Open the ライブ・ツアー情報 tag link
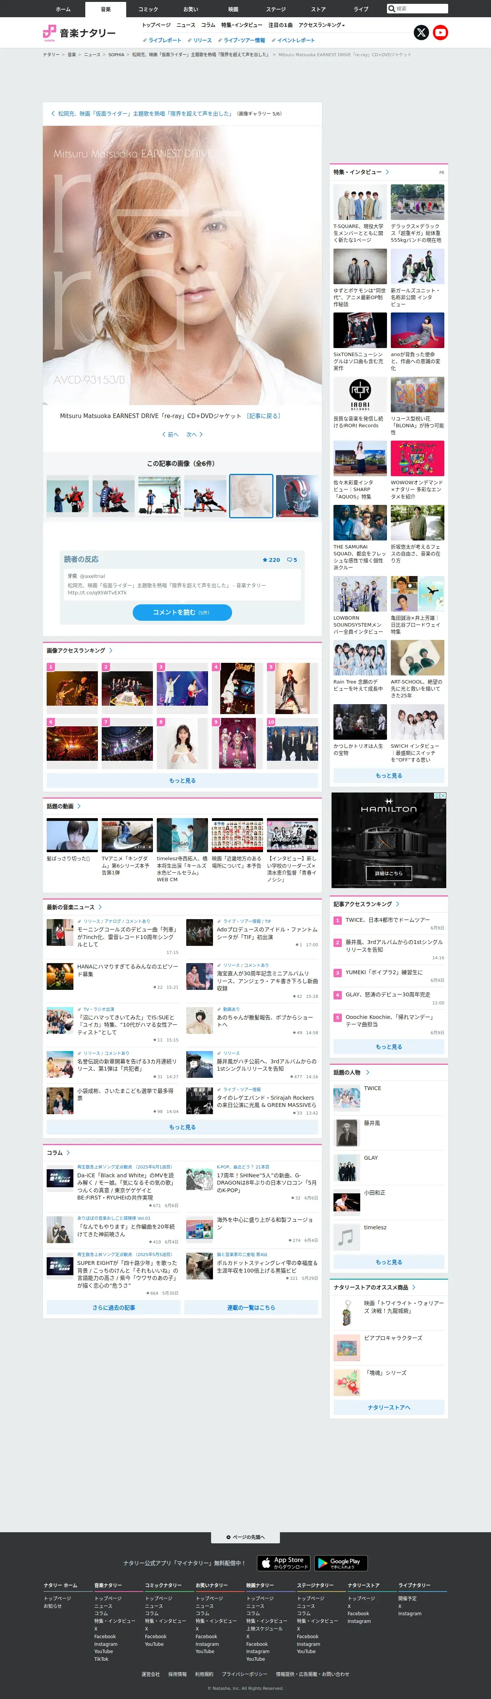 pos(241,40)
